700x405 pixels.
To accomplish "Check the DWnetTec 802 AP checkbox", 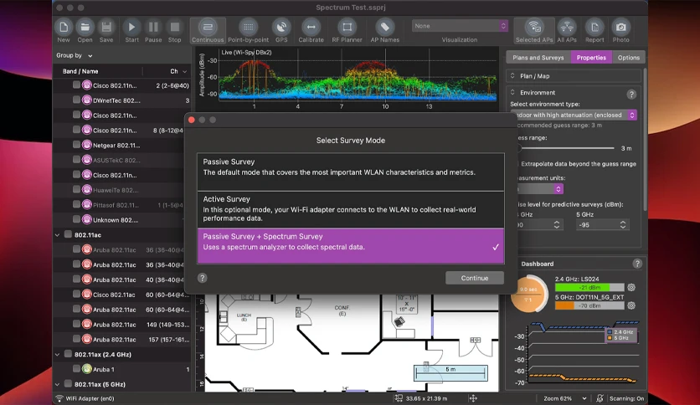I will pyautogui.click(x=76, y=100).
